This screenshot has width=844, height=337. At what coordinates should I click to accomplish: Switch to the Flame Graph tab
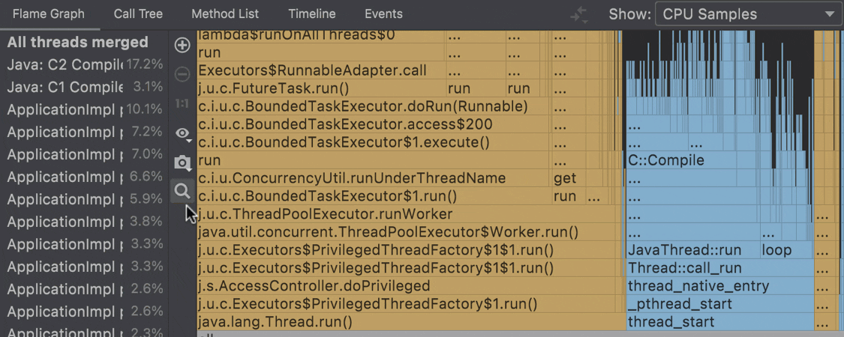(x=49, y=14)
